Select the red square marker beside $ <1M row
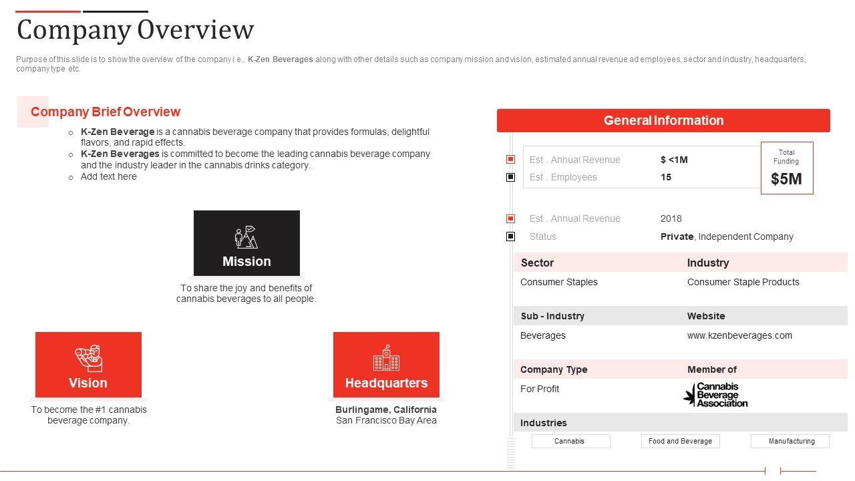 tap(511, 159)
